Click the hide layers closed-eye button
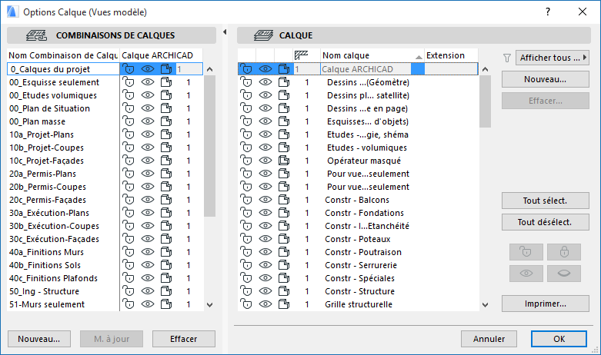Screen dimensions: 601x355 564,275
